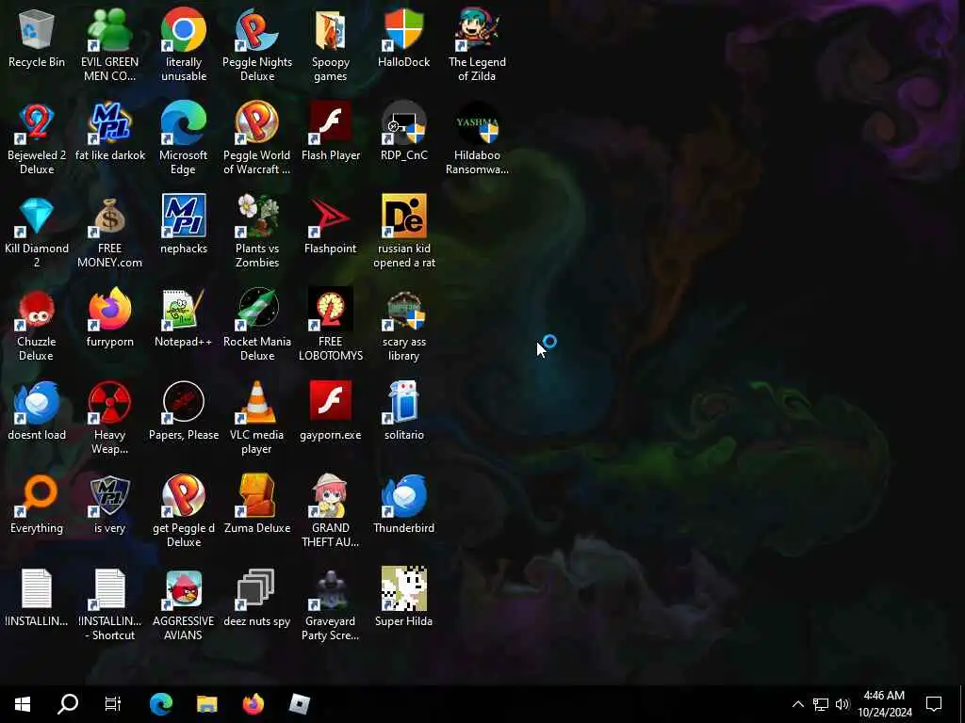Image resolution: width=965 pixels, height=723 pixels.
Task: Click the AGGRESSIVE AVIANS red bird icon
Action: click(184, 604)
